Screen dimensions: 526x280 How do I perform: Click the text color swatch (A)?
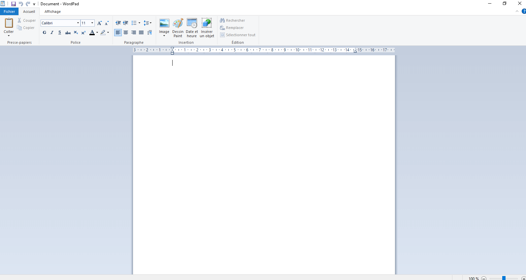pyautogui.click(x=92, y=33)
